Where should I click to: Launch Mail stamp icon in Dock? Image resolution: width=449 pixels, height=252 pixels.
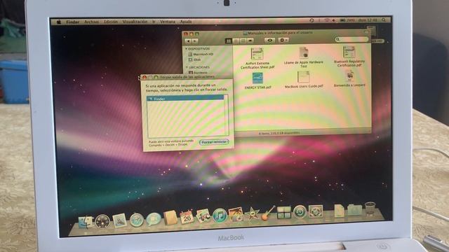click(120, 221)
